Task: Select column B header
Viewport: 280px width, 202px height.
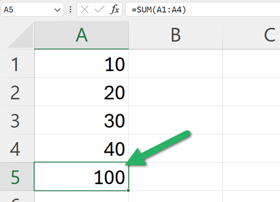Action: click(175, 36)
